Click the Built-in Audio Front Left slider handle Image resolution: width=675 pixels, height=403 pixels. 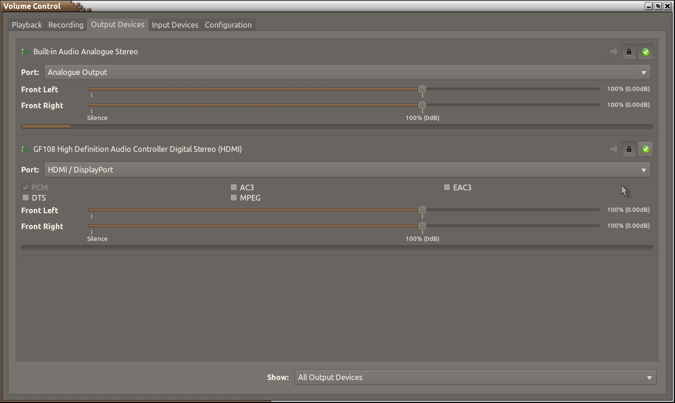coord(422,89)
